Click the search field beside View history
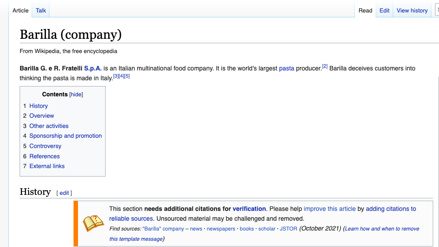The image size is (439, 247). [437, 10]
